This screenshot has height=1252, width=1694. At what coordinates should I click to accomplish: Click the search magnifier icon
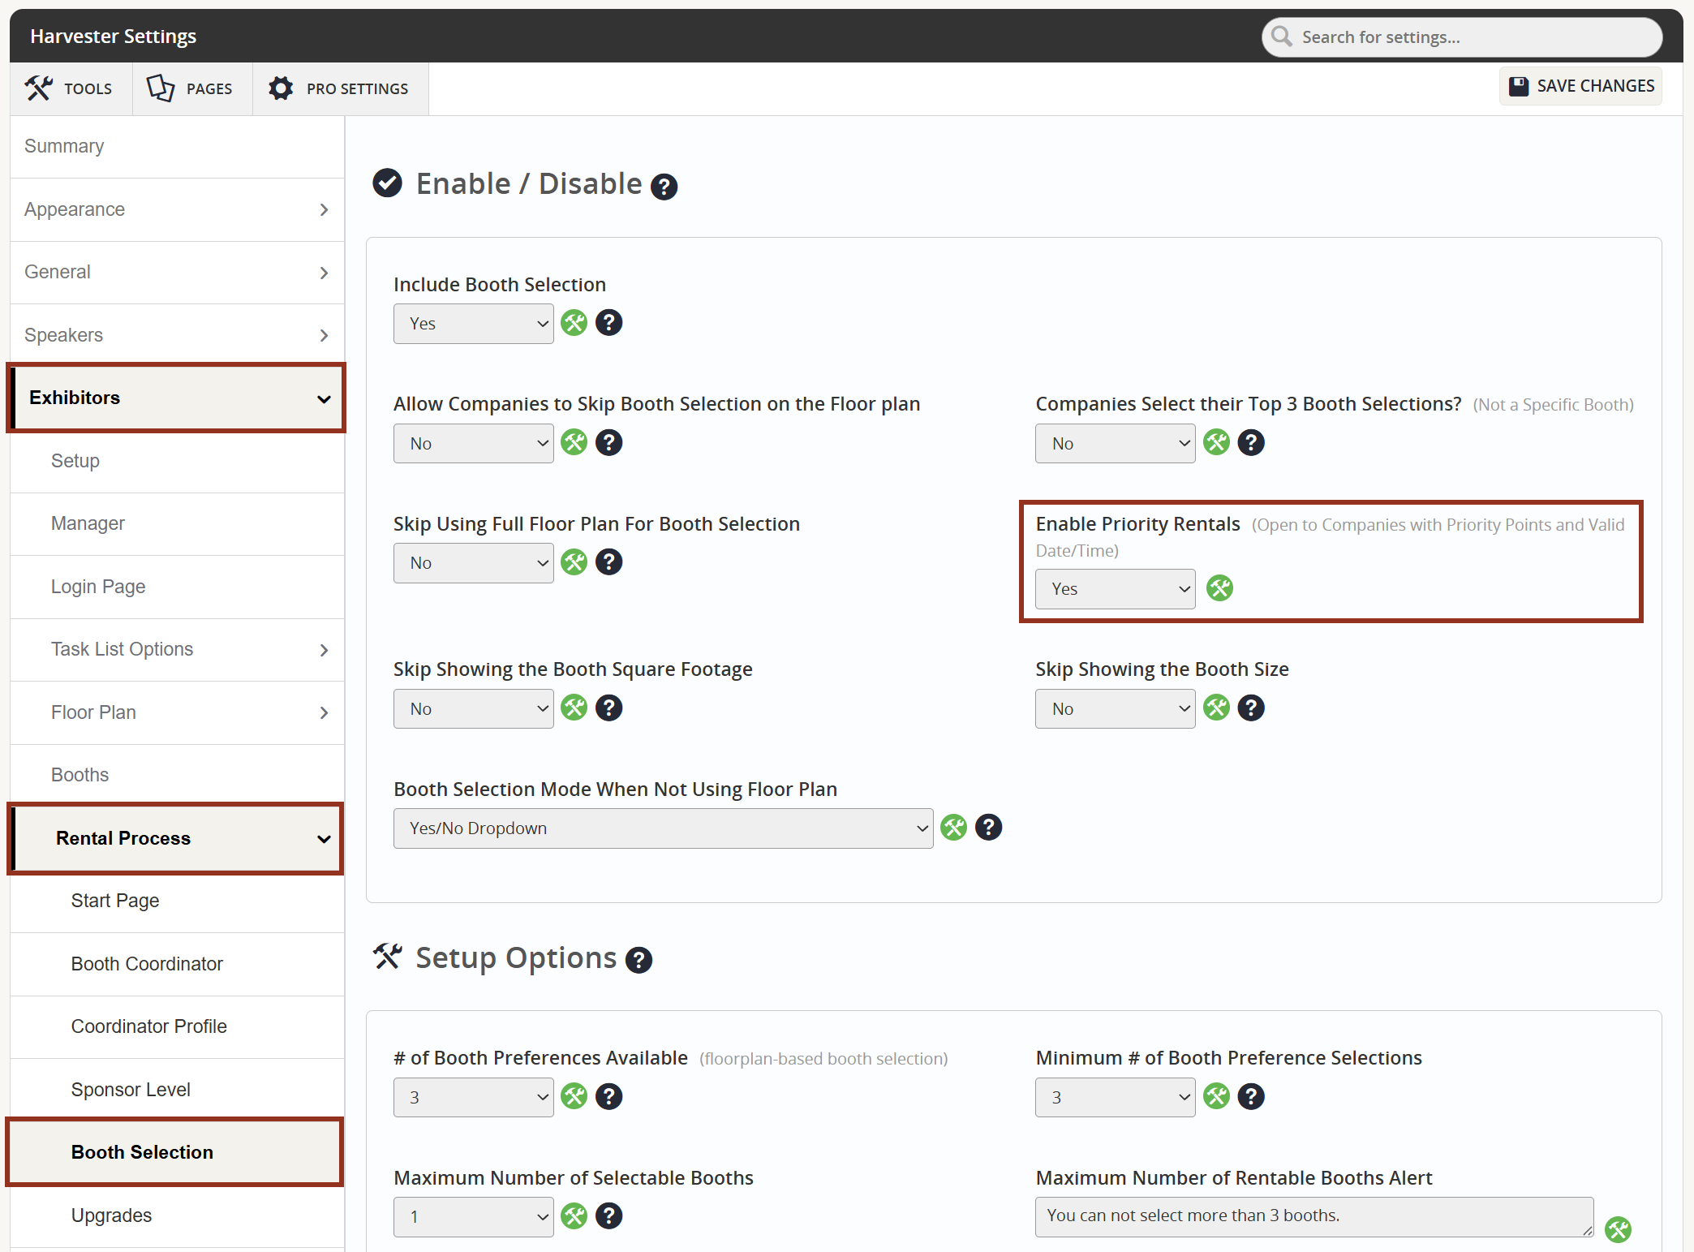(x=1282, y=37)
